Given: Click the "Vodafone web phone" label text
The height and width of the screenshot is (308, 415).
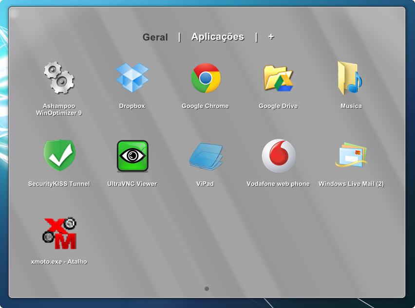Looking at the screenshot, I should pos(278,184).
